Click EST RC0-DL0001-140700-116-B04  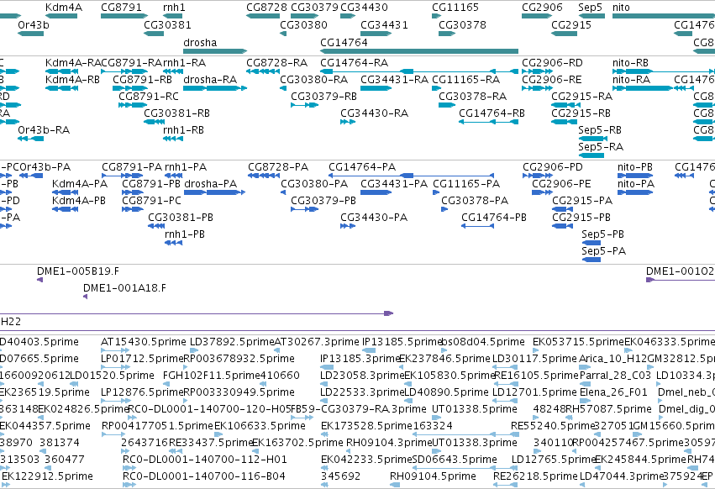pos(129,485)
